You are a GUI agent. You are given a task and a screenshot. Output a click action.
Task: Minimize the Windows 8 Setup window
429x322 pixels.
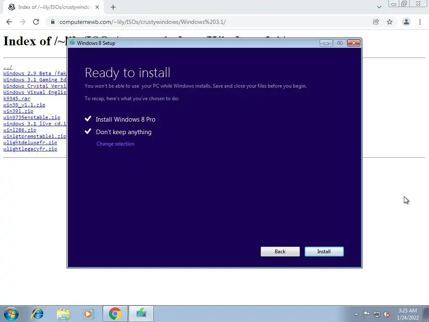(326, 43)
